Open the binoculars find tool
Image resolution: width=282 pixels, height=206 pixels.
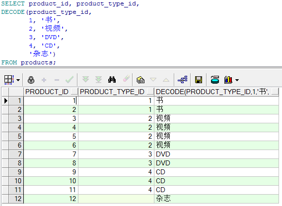(x=112, y=80)
